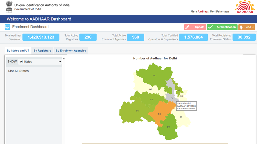The image size is (257, 144).
Task: Open the Authentication dashboard button
Action: click(x=222, y=27)
